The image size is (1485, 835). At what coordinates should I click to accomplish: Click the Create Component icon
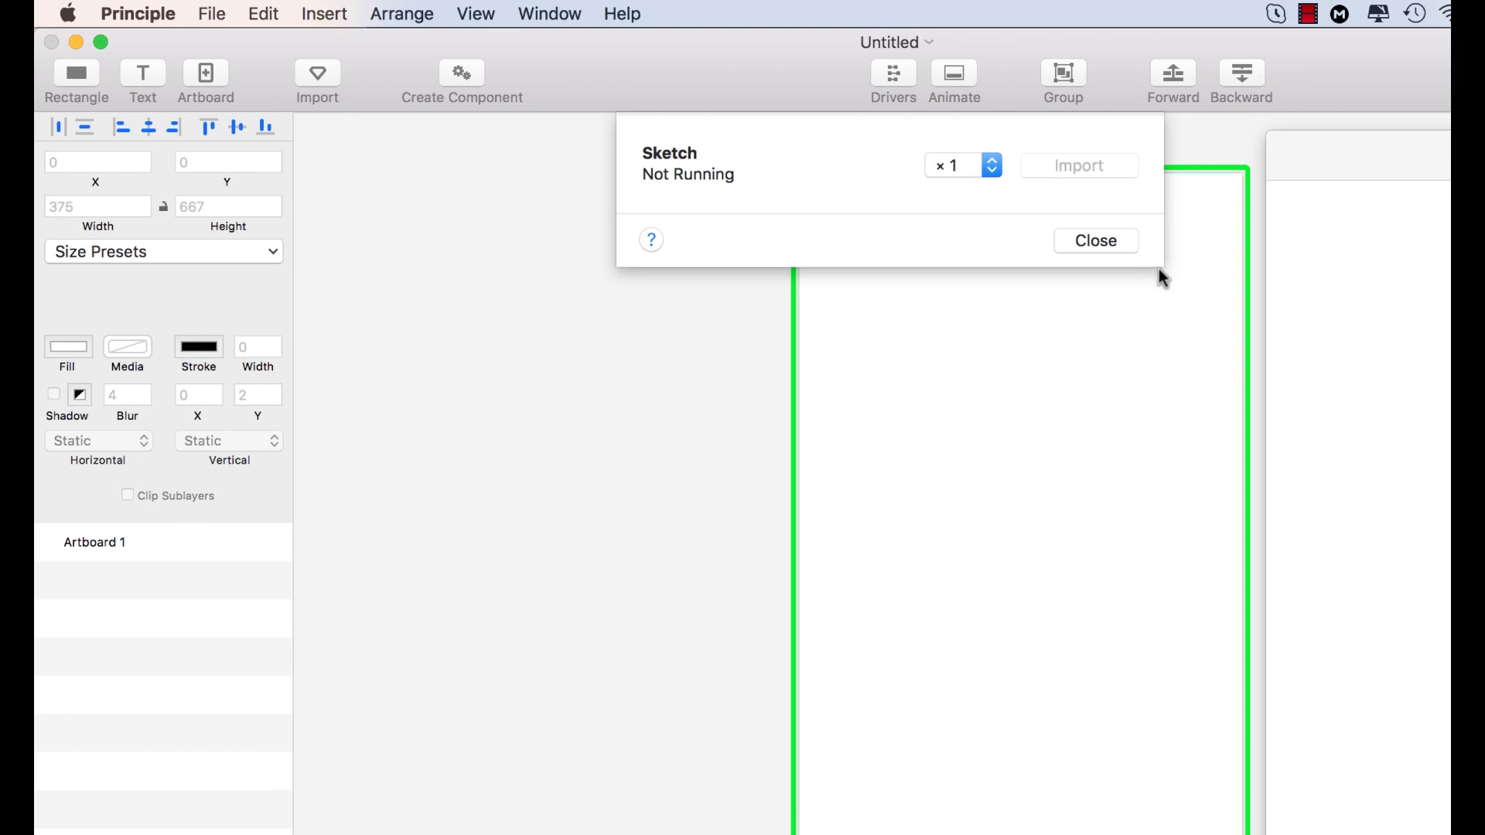(x=462, y=73)
